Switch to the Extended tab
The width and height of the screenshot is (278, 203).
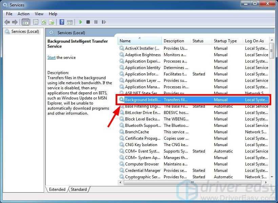pos(57,189)
